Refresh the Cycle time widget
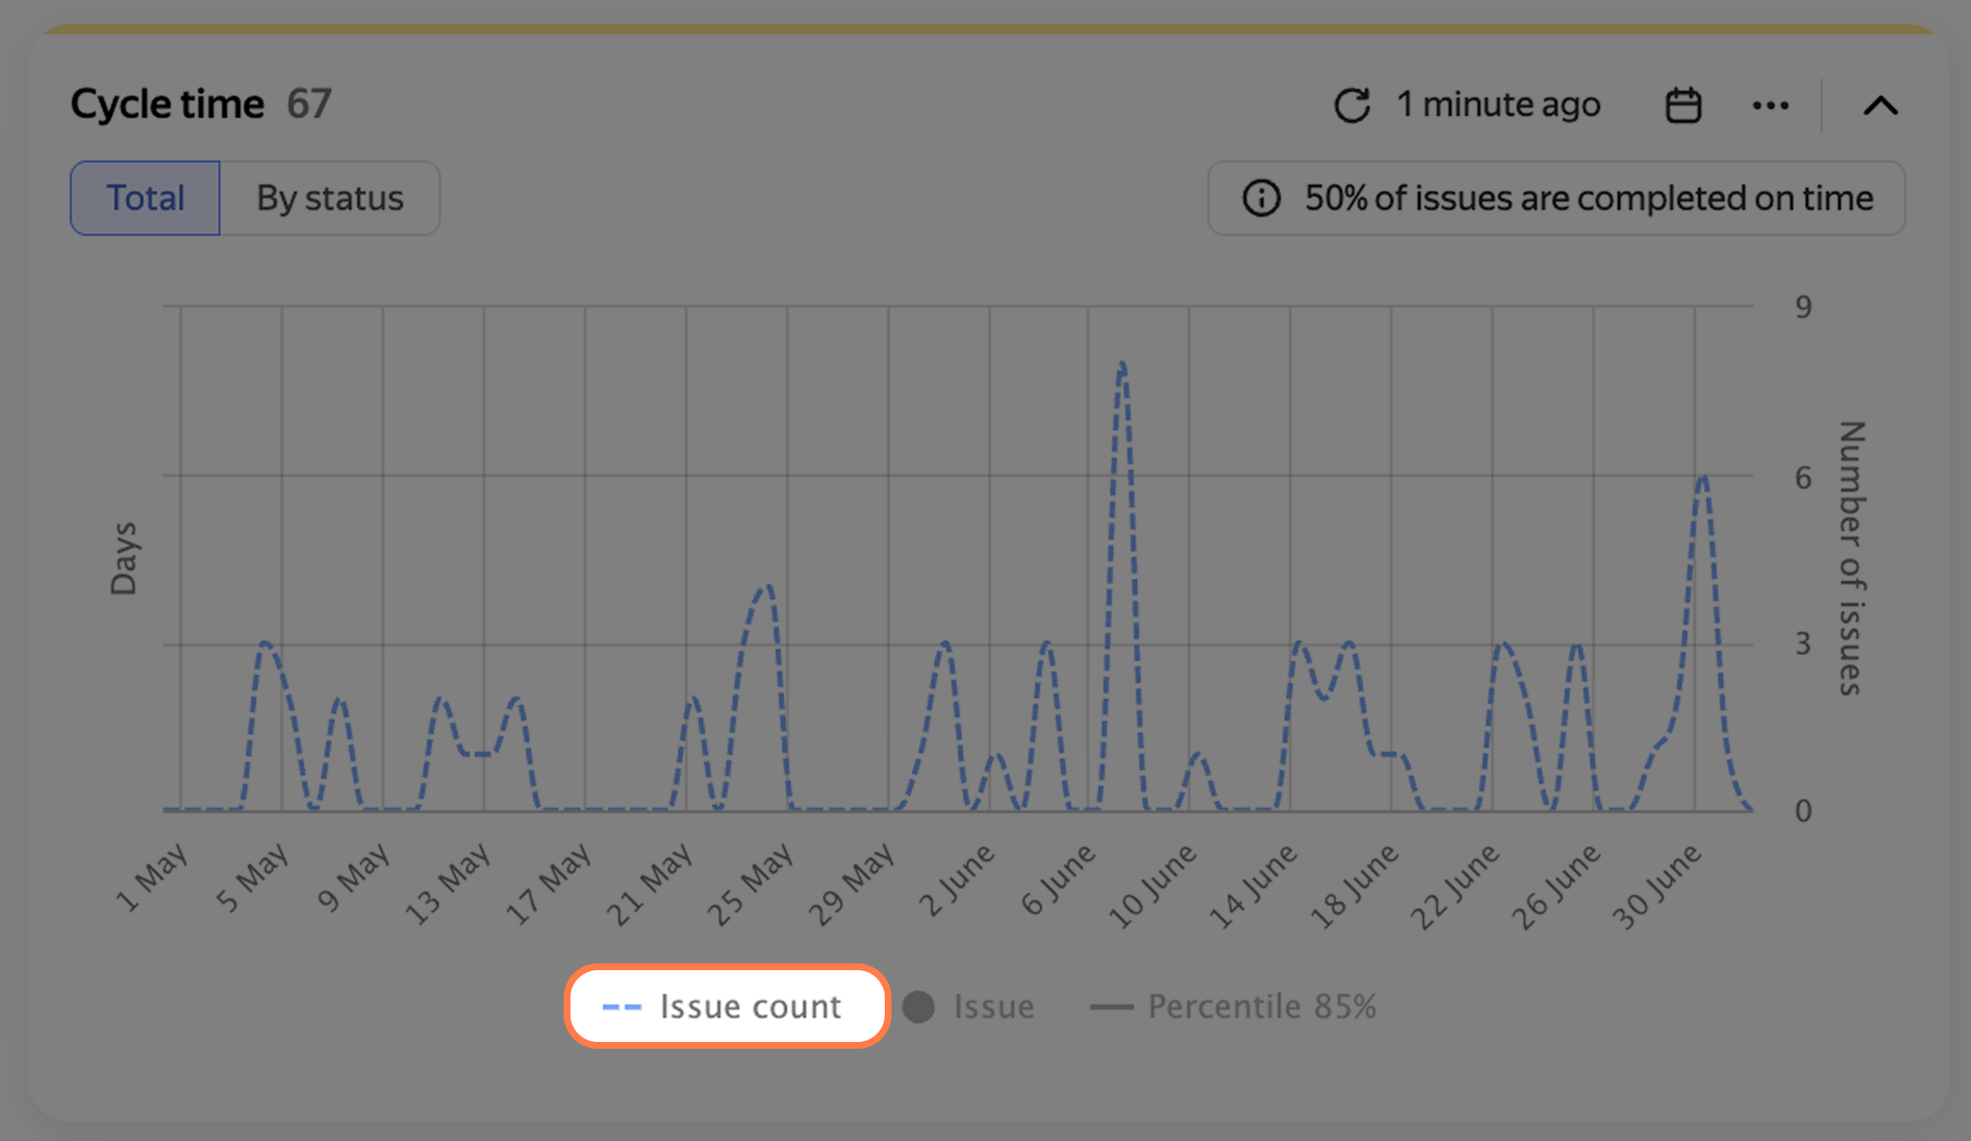 click(x=1352, y=106)
